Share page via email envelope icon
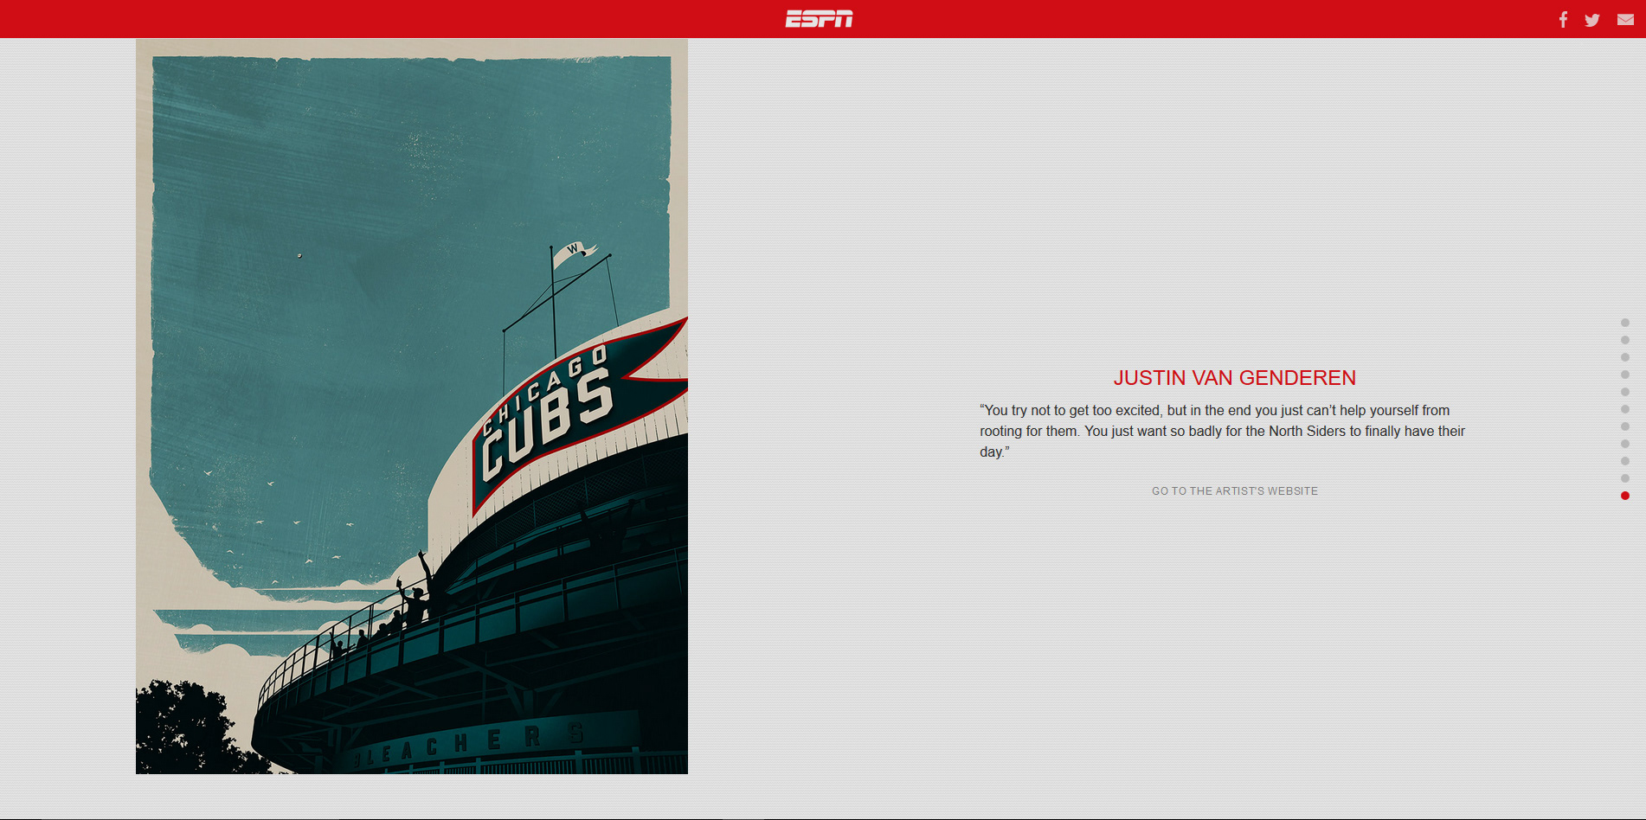 [1625, 20]
